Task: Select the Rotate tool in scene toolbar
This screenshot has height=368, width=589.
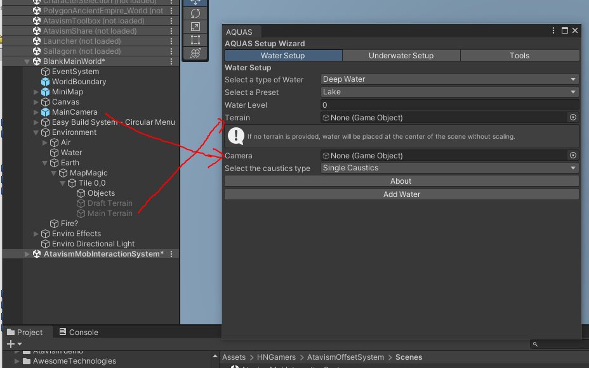Action: point(195,13)
